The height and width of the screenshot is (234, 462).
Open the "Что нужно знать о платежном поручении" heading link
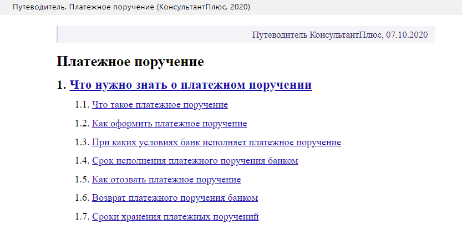click(190, 85)
